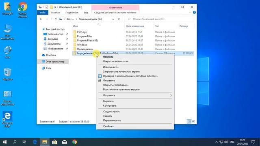Open the Корзина recycle bin icon
This screenshot has width=260, height=146.
click(7, 74)
